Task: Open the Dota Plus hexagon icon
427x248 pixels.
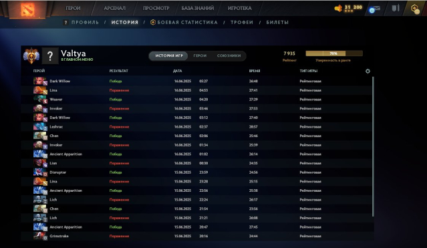Action: coord(415,9)
